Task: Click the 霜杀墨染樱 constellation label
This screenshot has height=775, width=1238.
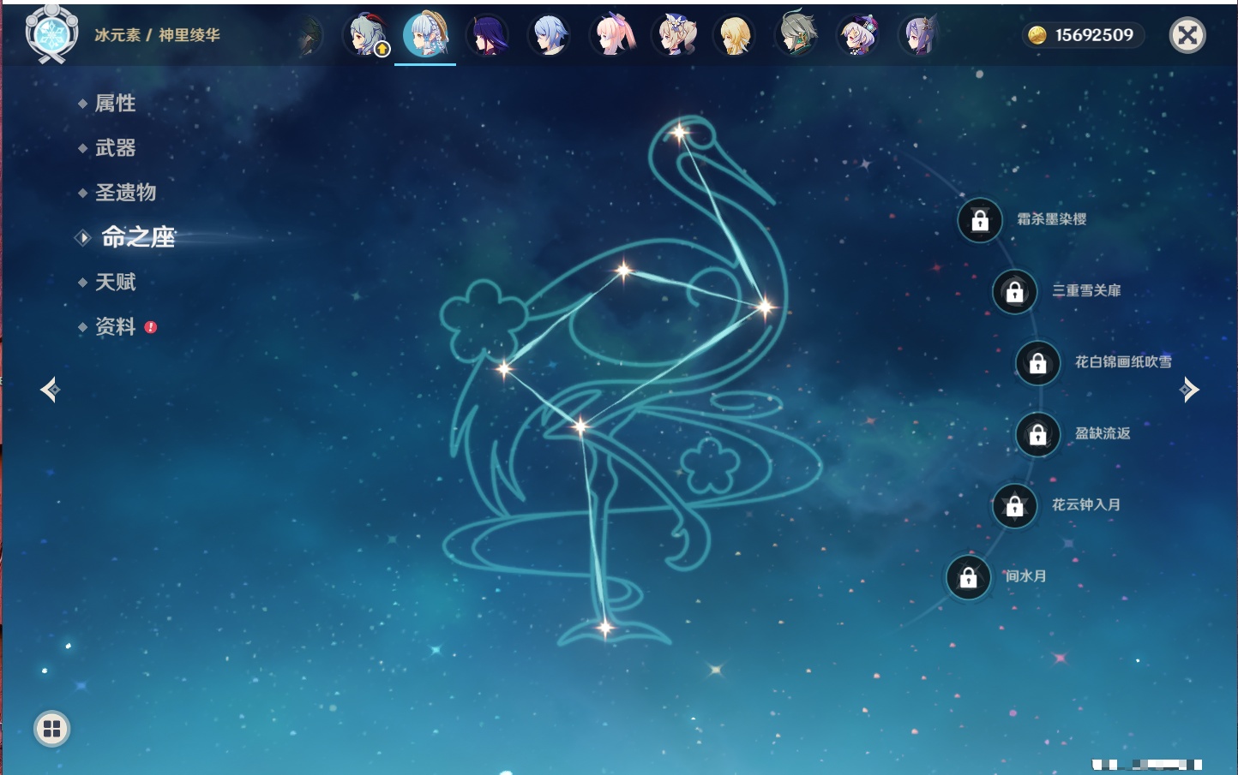Action: pos(1052,219)
